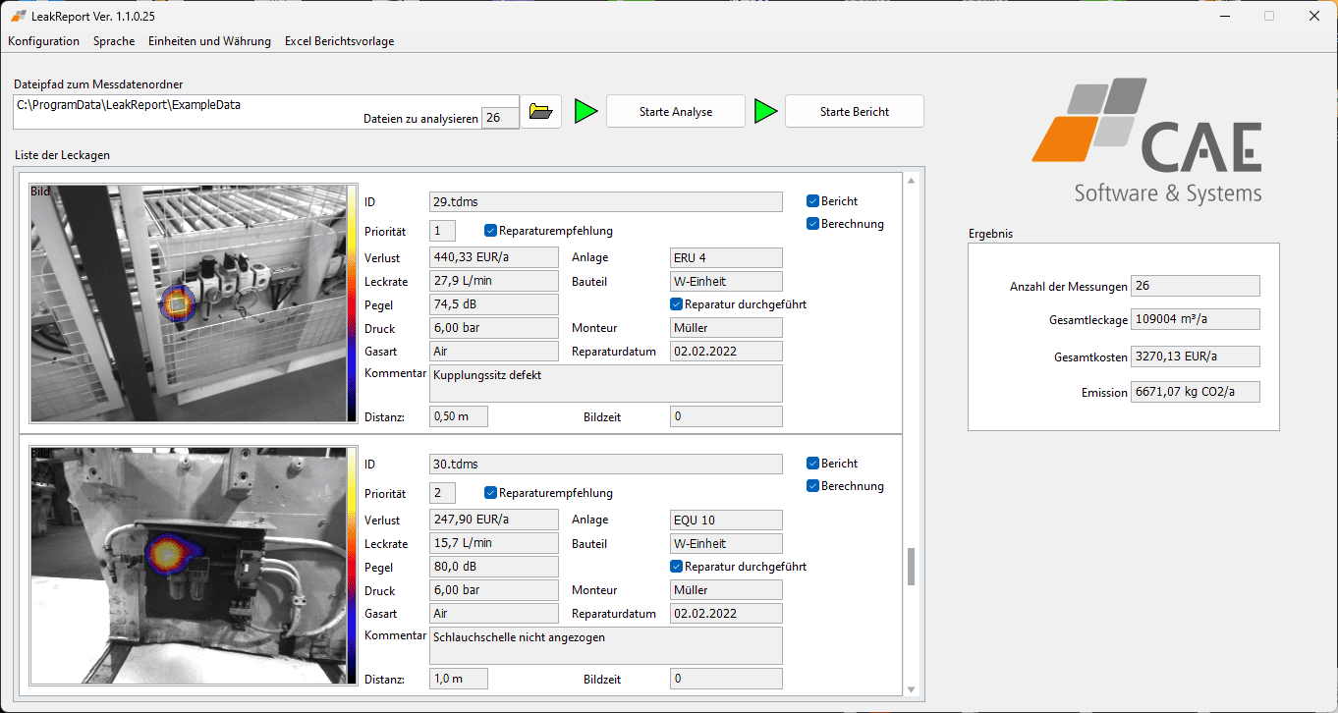
Task: Open folder browse icon for Messdatenordner
Action: pos(540,111)
